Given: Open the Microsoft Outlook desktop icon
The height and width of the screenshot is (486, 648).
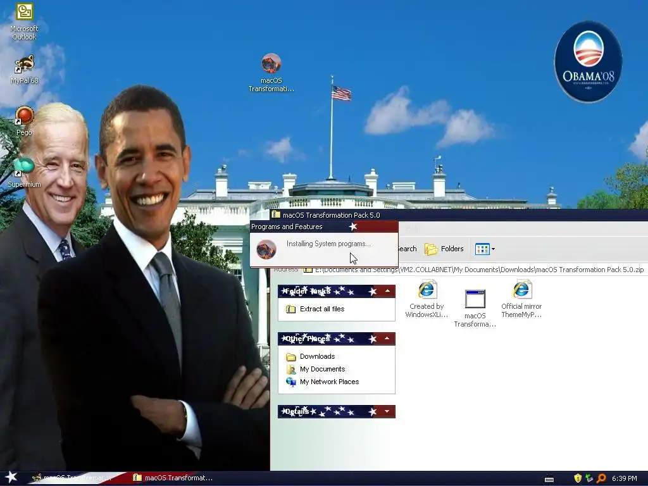Looking at the screenshot, I should (x=24, y=22).
